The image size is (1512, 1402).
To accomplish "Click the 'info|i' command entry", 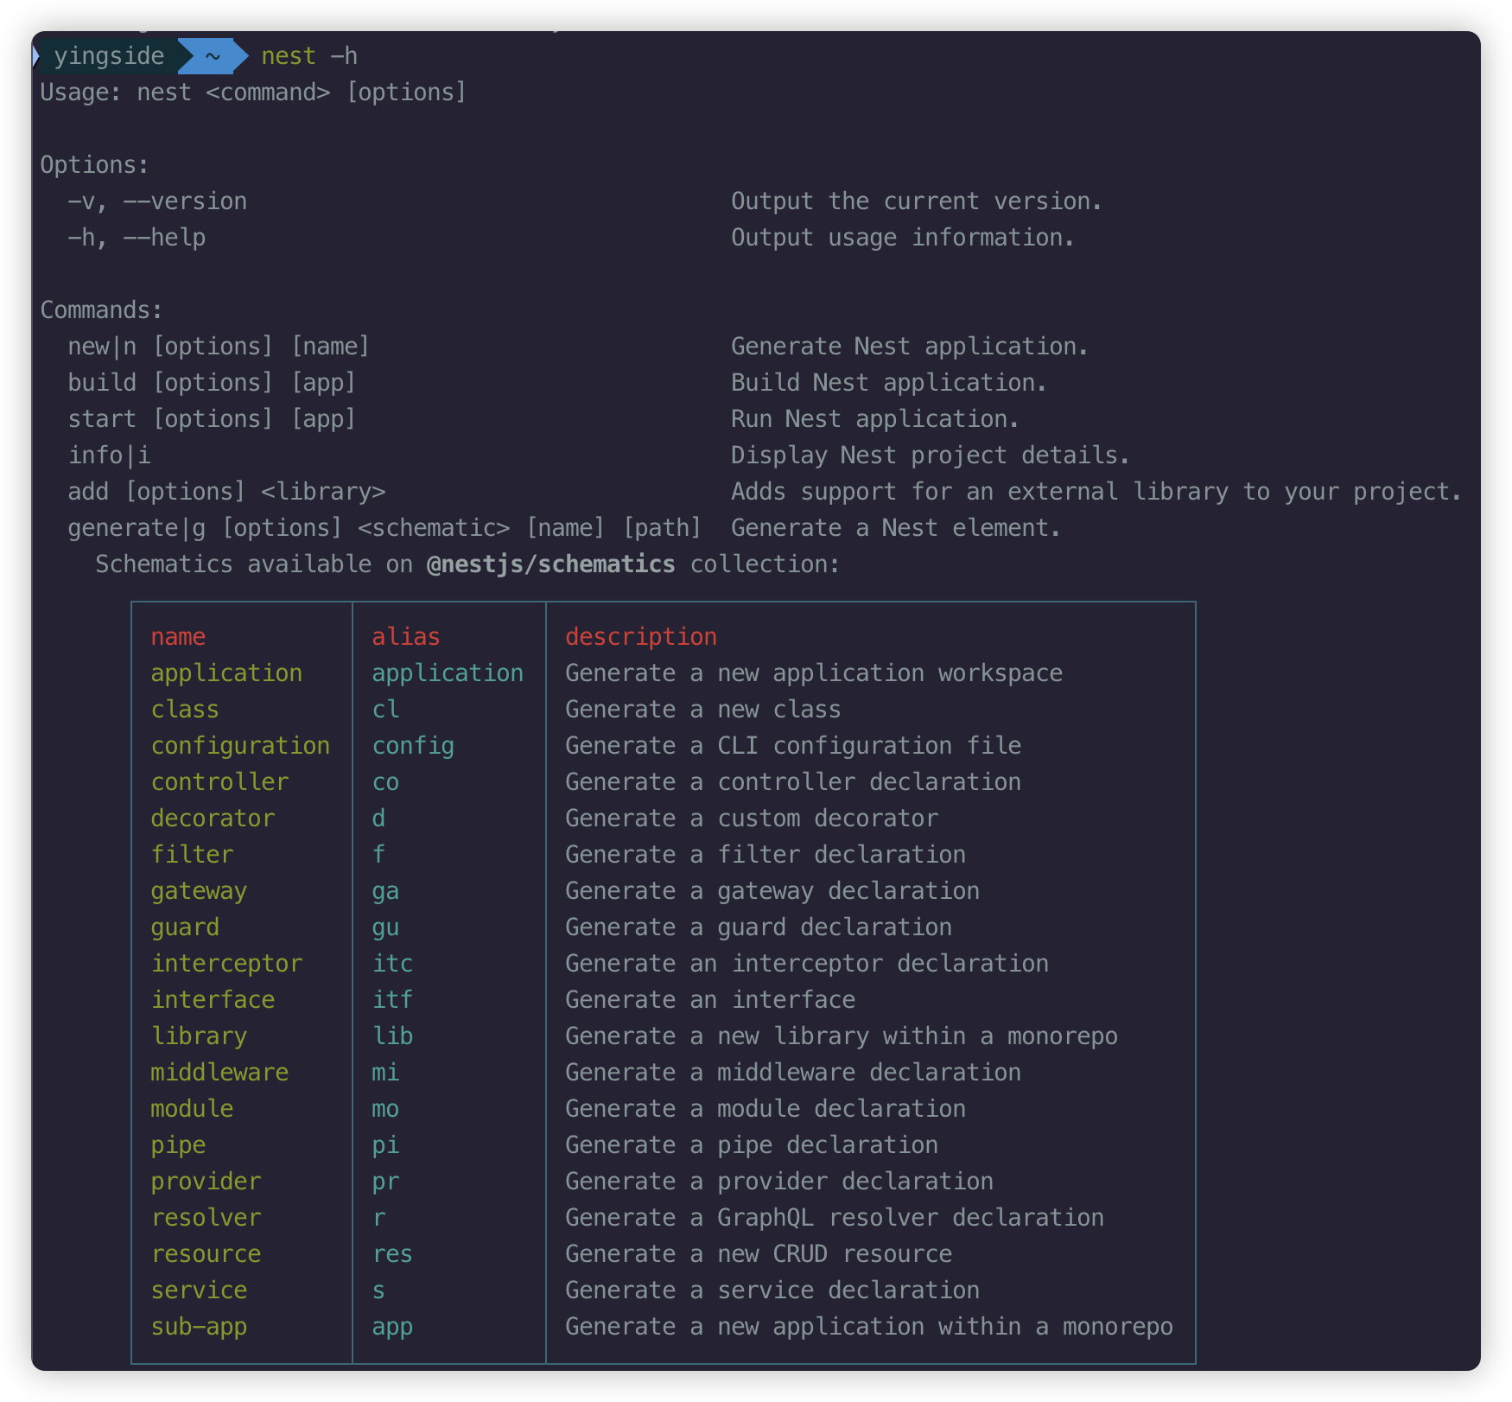I will pyautogui.click(x=109, y=456).
